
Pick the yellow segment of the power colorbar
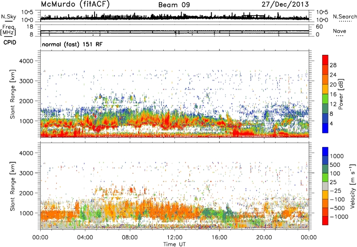tap(325, 89)
